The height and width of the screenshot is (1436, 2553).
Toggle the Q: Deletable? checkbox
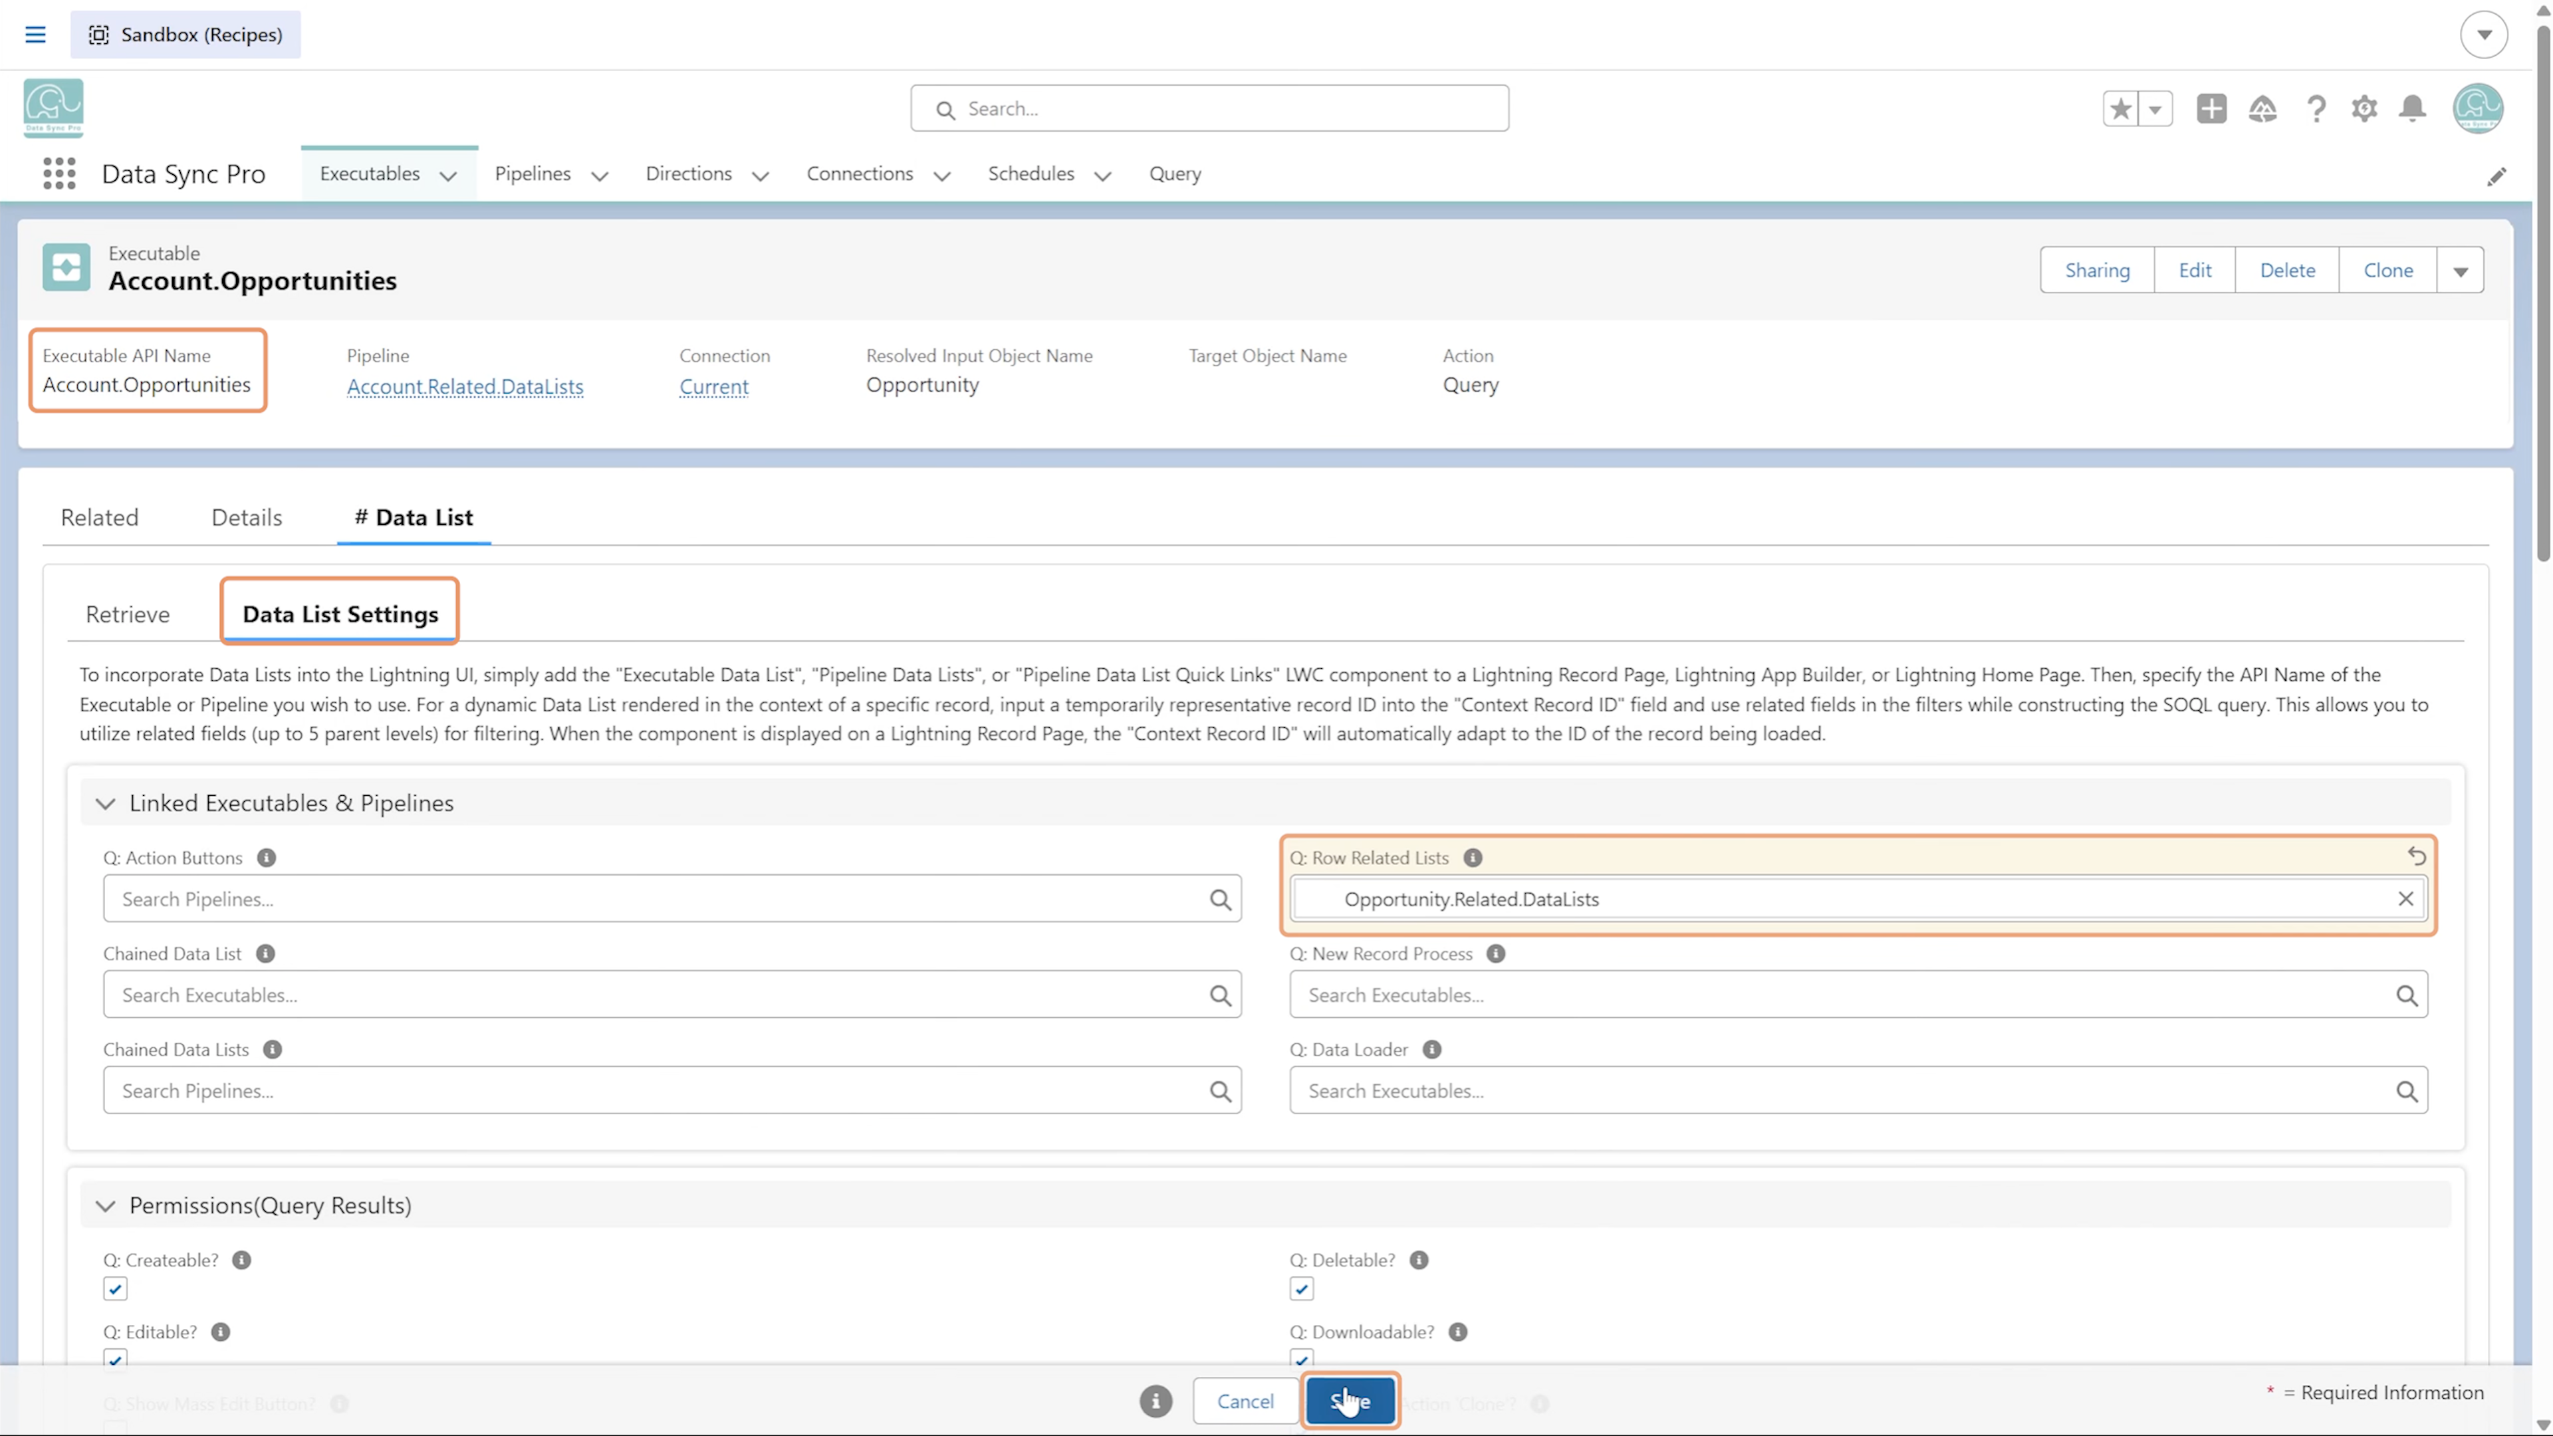pos(1301,1288)
